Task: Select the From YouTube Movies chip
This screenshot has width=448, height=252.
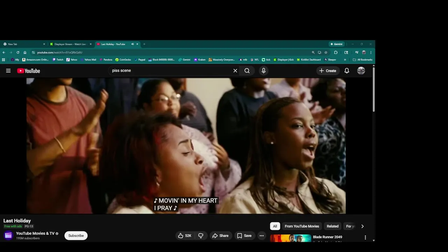Action: coord(302,226)
